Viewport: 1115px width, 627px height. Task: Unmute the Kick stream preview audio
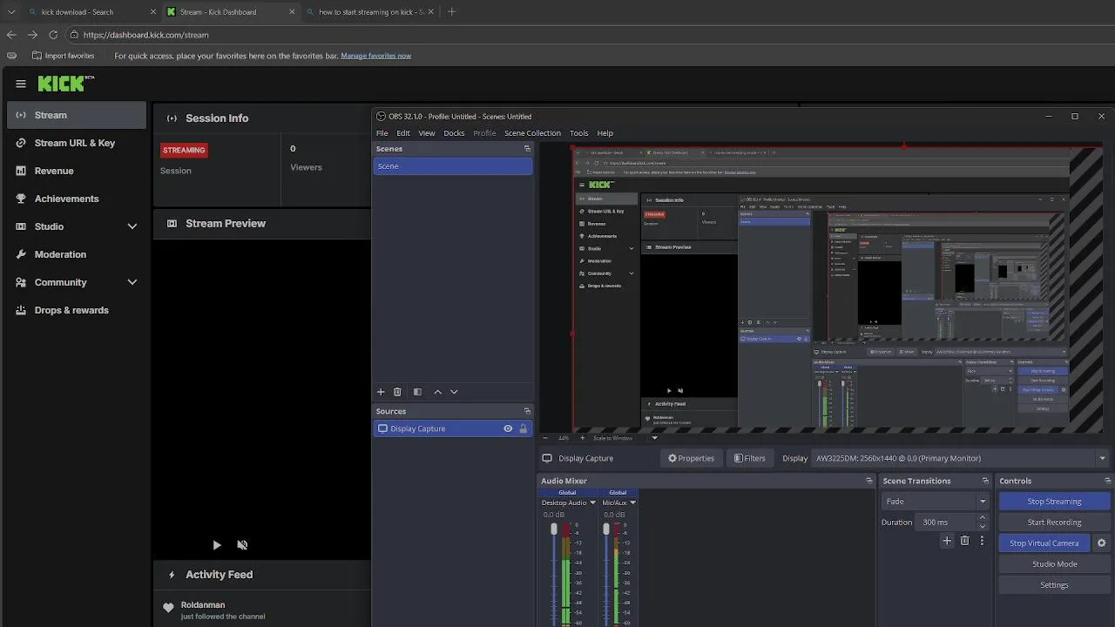pyautogui.click(x=242, y=545)
